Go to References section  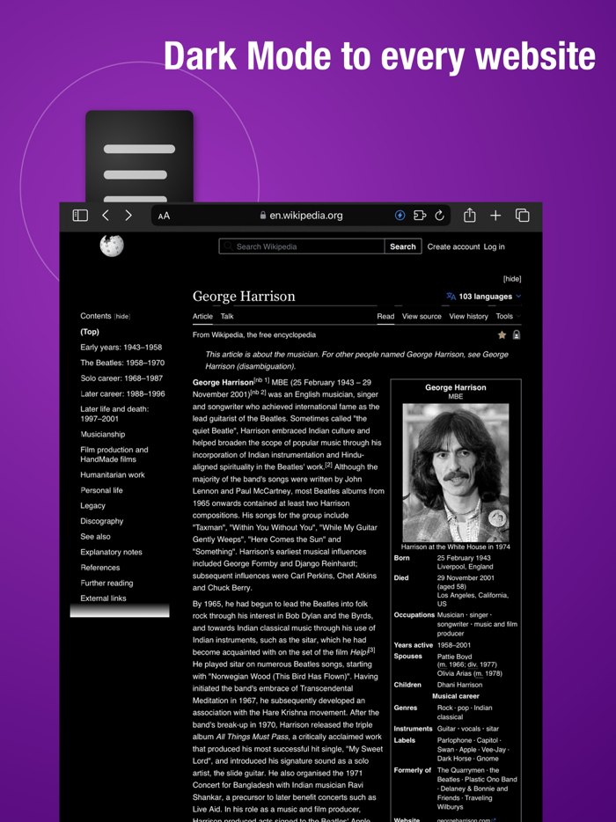100,568
